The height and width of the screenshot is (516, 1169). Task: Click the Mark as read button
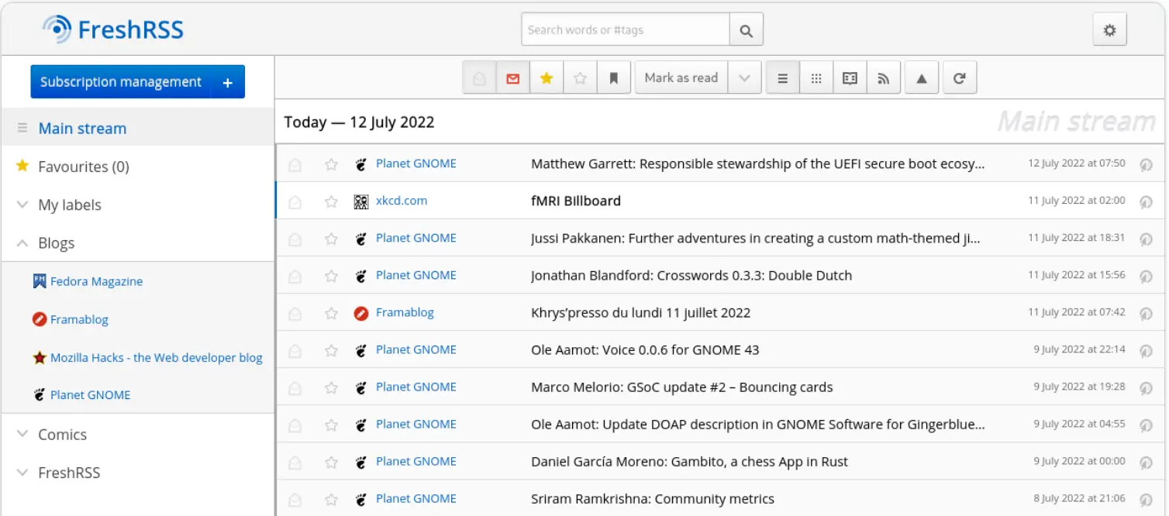tap(681, 78)
